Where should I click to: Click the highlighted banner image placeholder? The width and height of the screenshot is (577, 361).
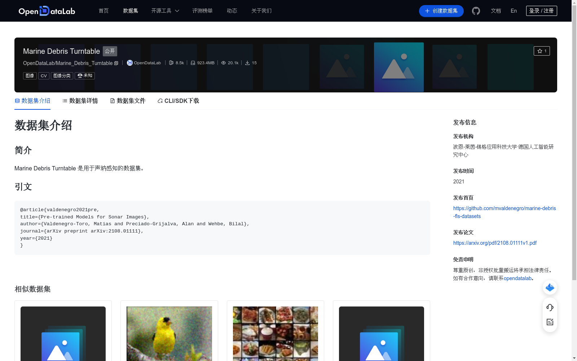pos(399,67)
